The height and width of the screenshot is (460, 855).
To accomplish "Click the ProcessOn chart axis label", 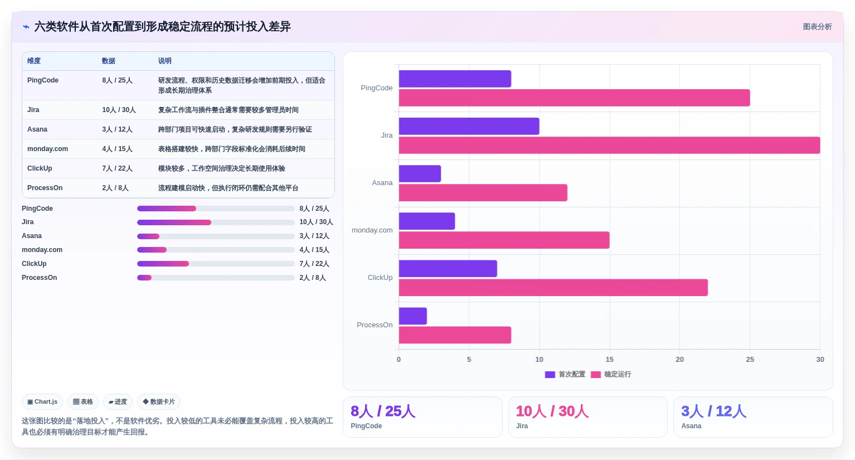I will click(x=375, y=325).
